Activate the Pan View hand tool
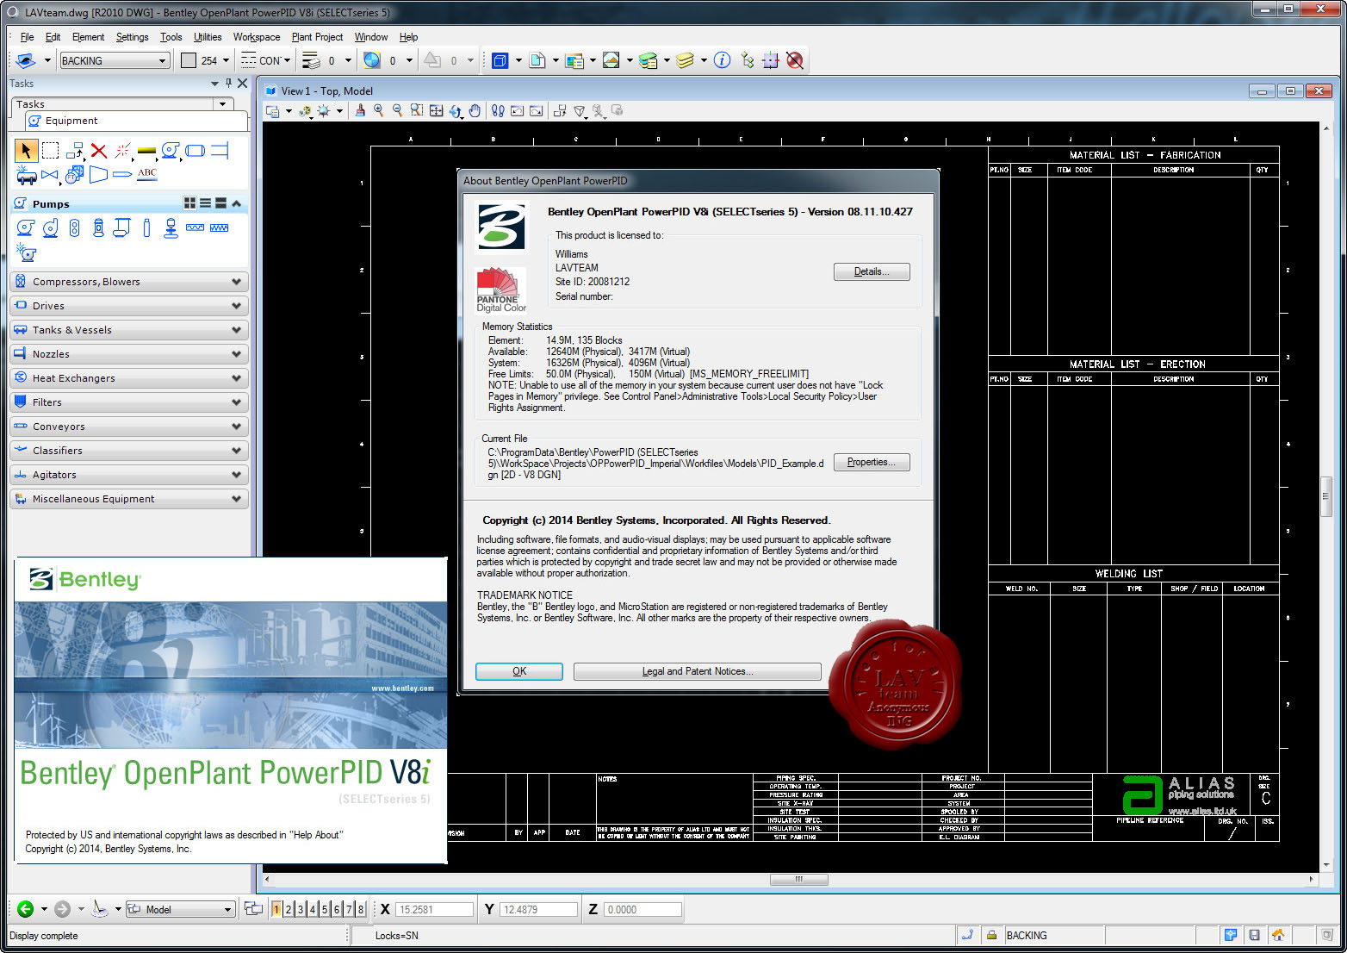Viewport: 1347px width, 953px height. coord(475,110)
